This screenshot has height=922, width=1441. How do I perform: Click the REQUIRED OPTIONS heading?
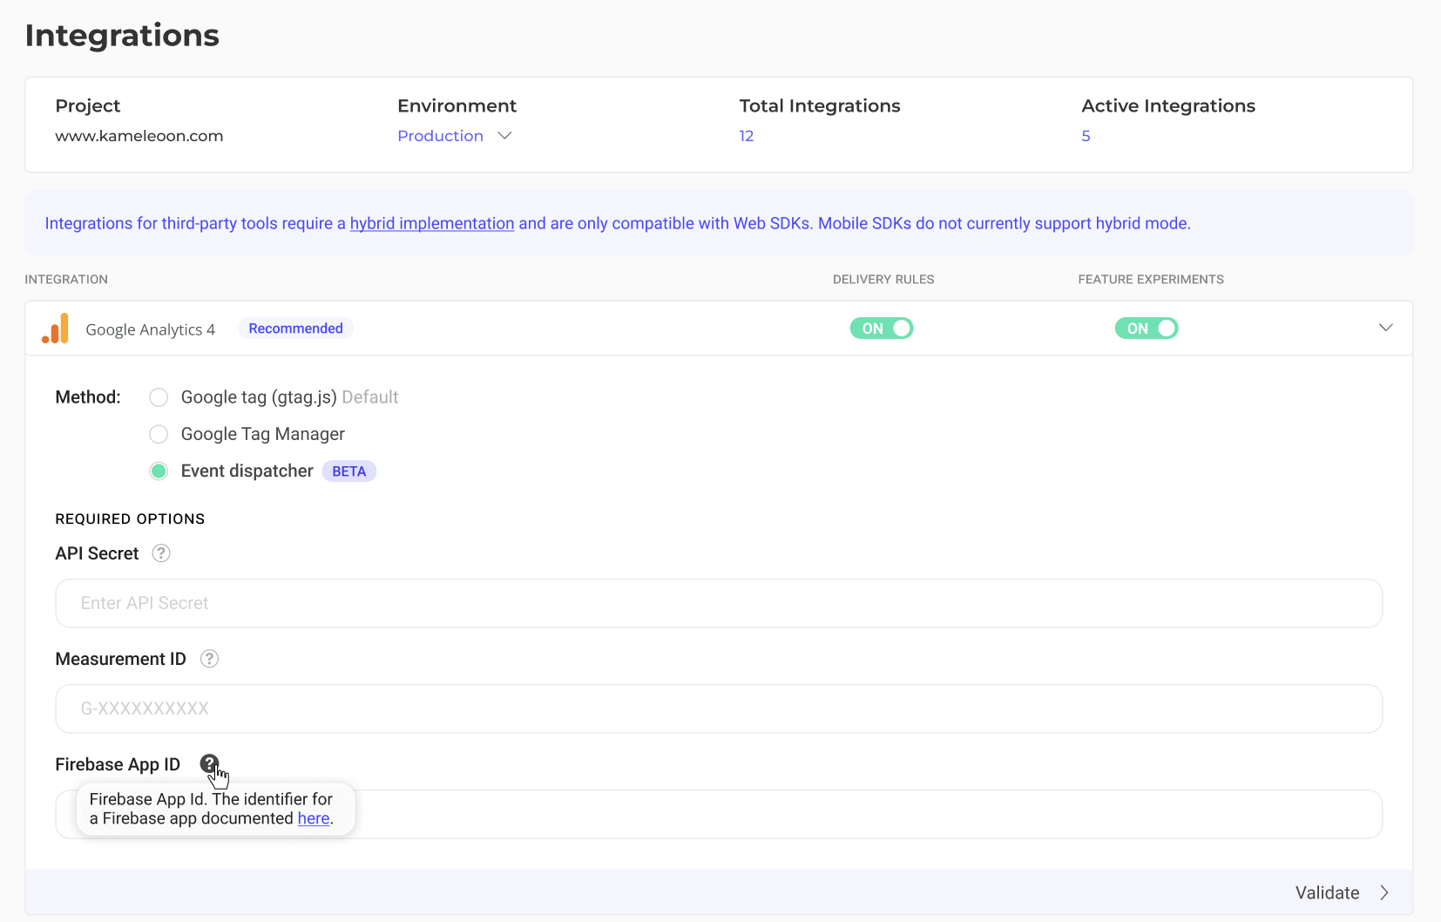tap(130, 519)
